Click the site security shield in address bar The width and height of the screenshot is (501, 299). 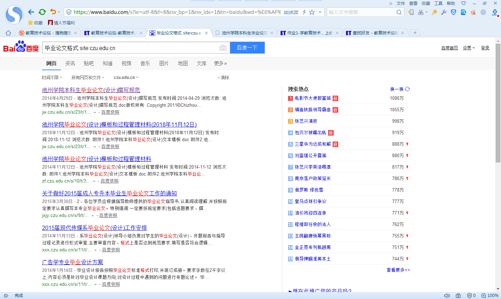tap(69, 12)
